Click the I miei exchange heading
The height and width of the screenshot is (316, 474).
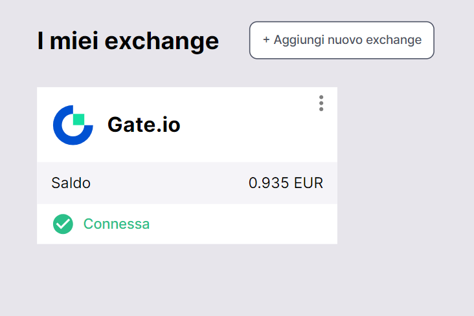pyautogui.click(x=128, y=41)
